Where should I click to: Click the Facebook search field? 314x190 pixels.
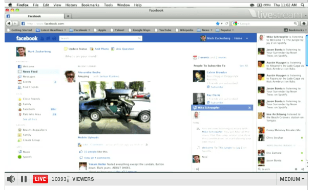tap(101, 38)
